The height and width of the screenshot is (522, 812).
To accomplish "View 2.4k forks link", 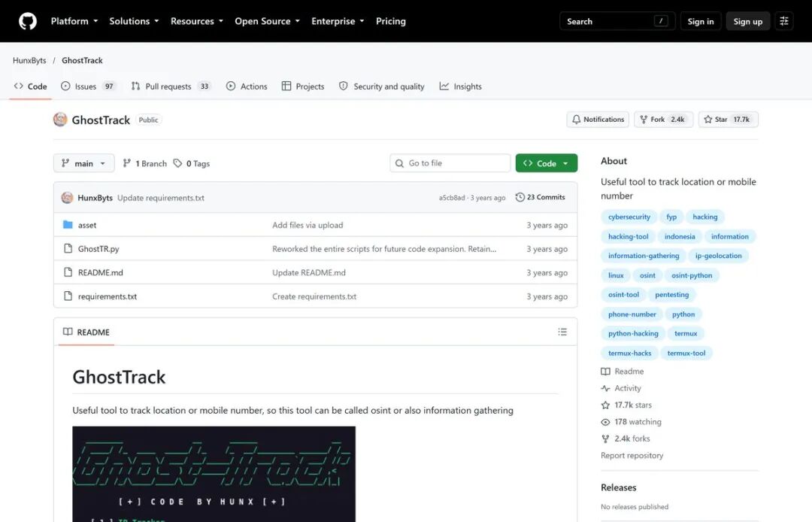I will [x=626, y=439].
